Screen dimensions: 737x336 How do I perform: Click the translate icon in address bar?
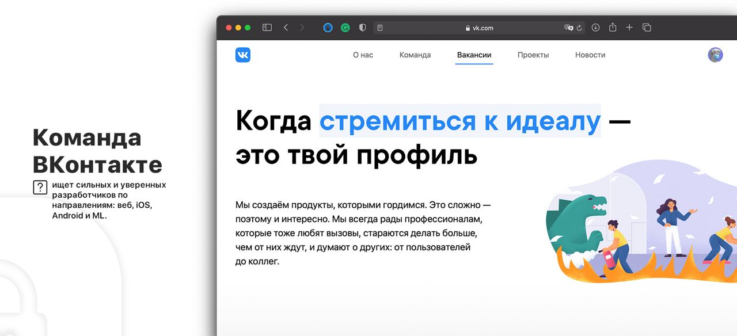pos(569,28)
